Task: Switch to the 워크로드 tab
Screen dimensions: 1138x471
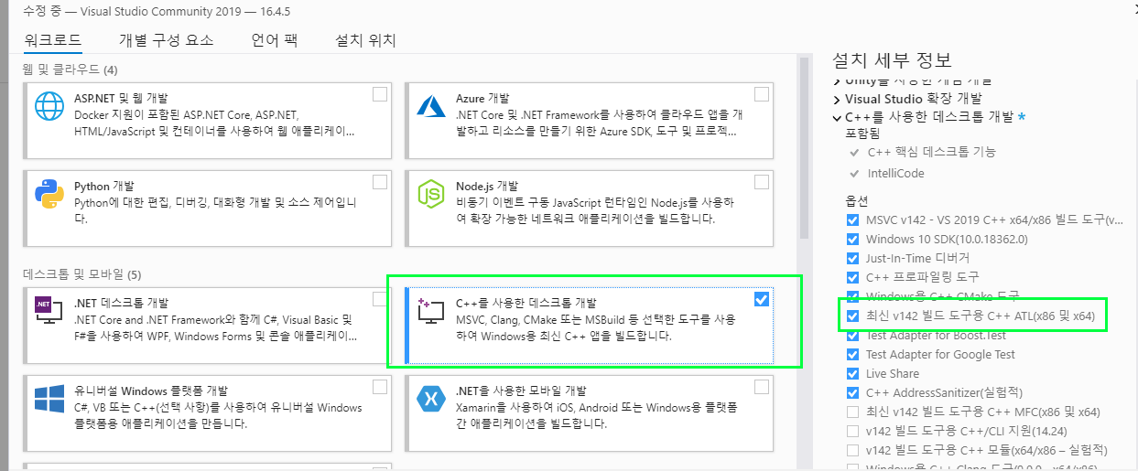Action: [x=53, y=40]
